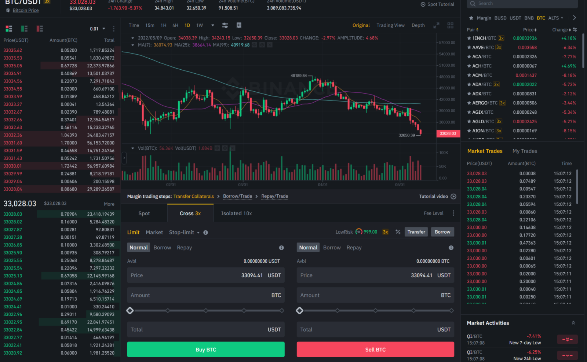Toggle favorite star for 1INCH/BTC pair
This screenshot has height=362, width=587.
point(469,38)
